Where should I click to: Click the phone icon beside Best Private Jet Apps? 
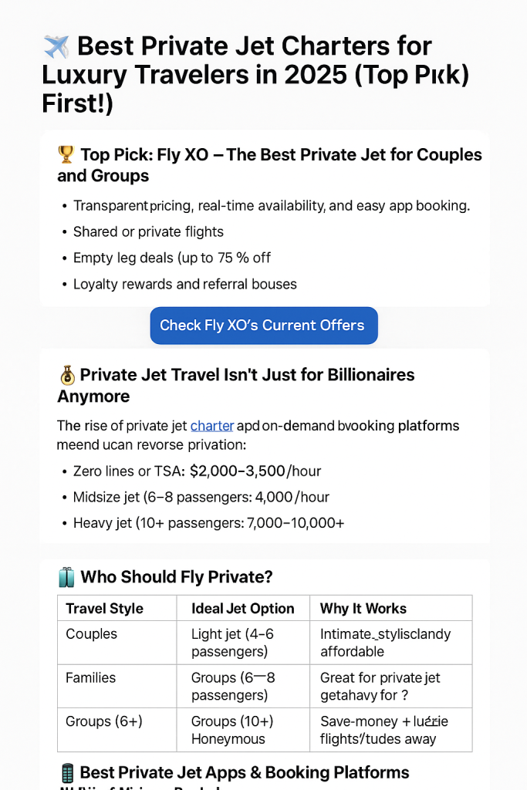(66, 772)
